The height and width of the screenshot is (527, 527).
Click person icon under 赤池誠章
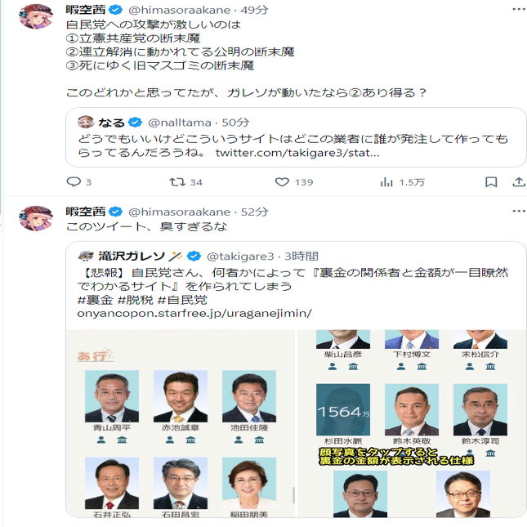click(170, 440)
